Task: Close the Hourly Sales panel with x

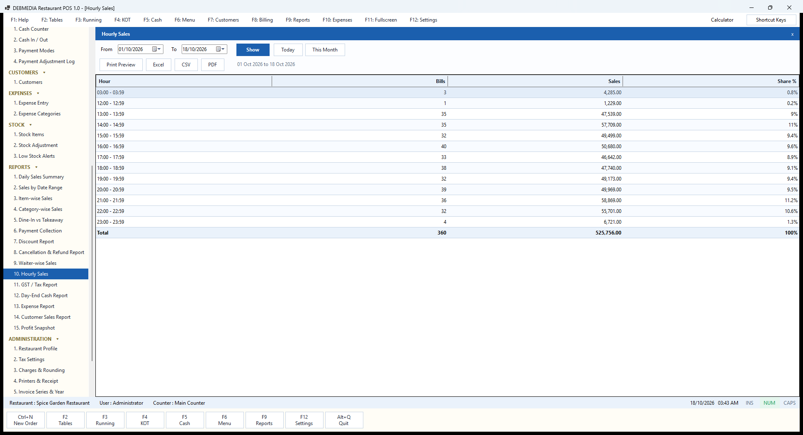Action: [x=792, y=34]
